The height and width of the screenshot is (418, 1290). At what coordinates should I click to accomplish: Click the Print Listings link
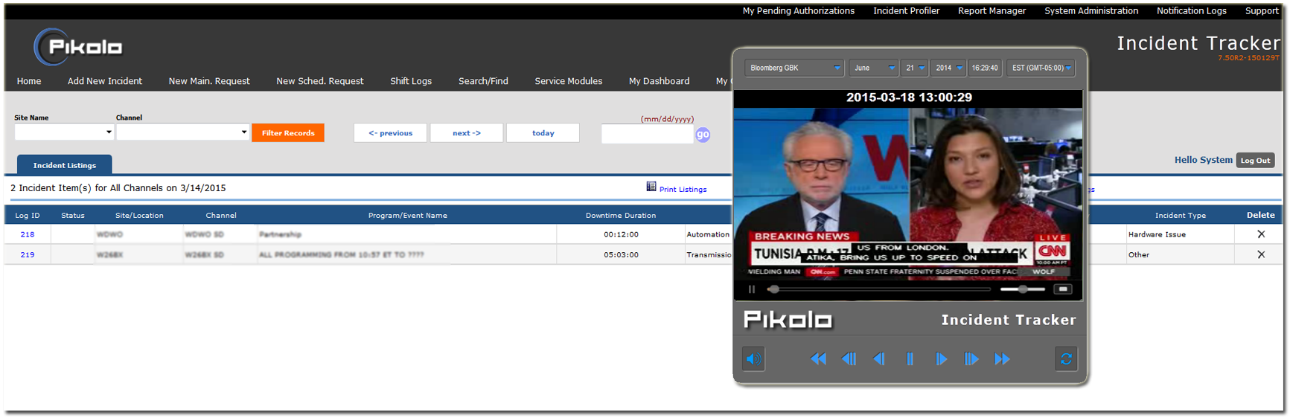[x=683, y=190]
